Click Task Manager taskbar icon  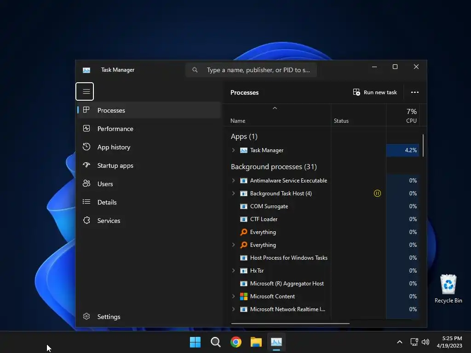click(276, 342)
